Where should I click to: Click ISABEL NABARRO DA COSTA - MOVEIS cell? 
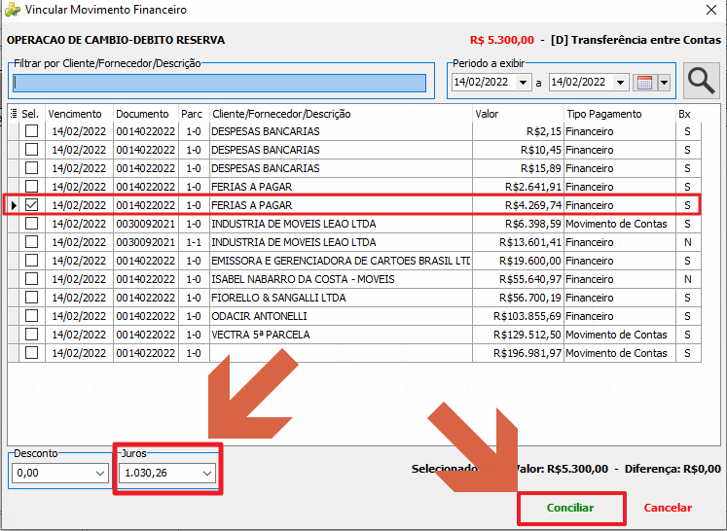341,279
